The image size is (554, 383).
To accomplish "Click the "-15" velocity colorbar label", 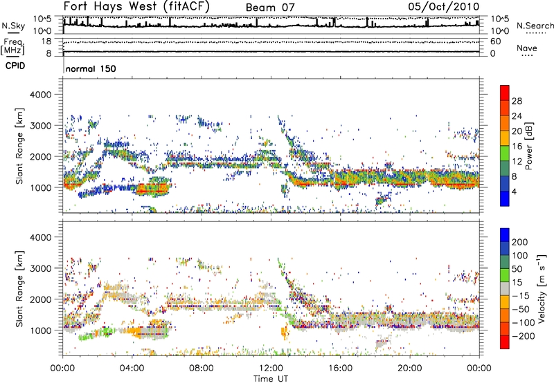I will 521,295.
